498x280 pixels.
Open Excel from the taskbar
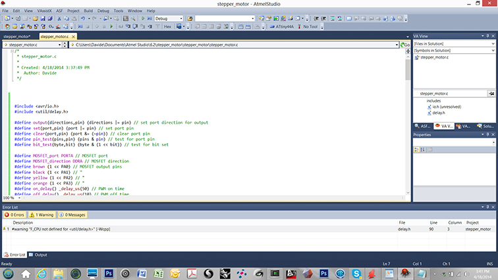coord(158,273)
